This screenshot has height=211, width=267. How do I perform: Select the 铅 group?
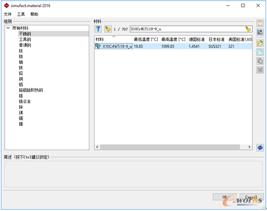[x=21, y=73]
